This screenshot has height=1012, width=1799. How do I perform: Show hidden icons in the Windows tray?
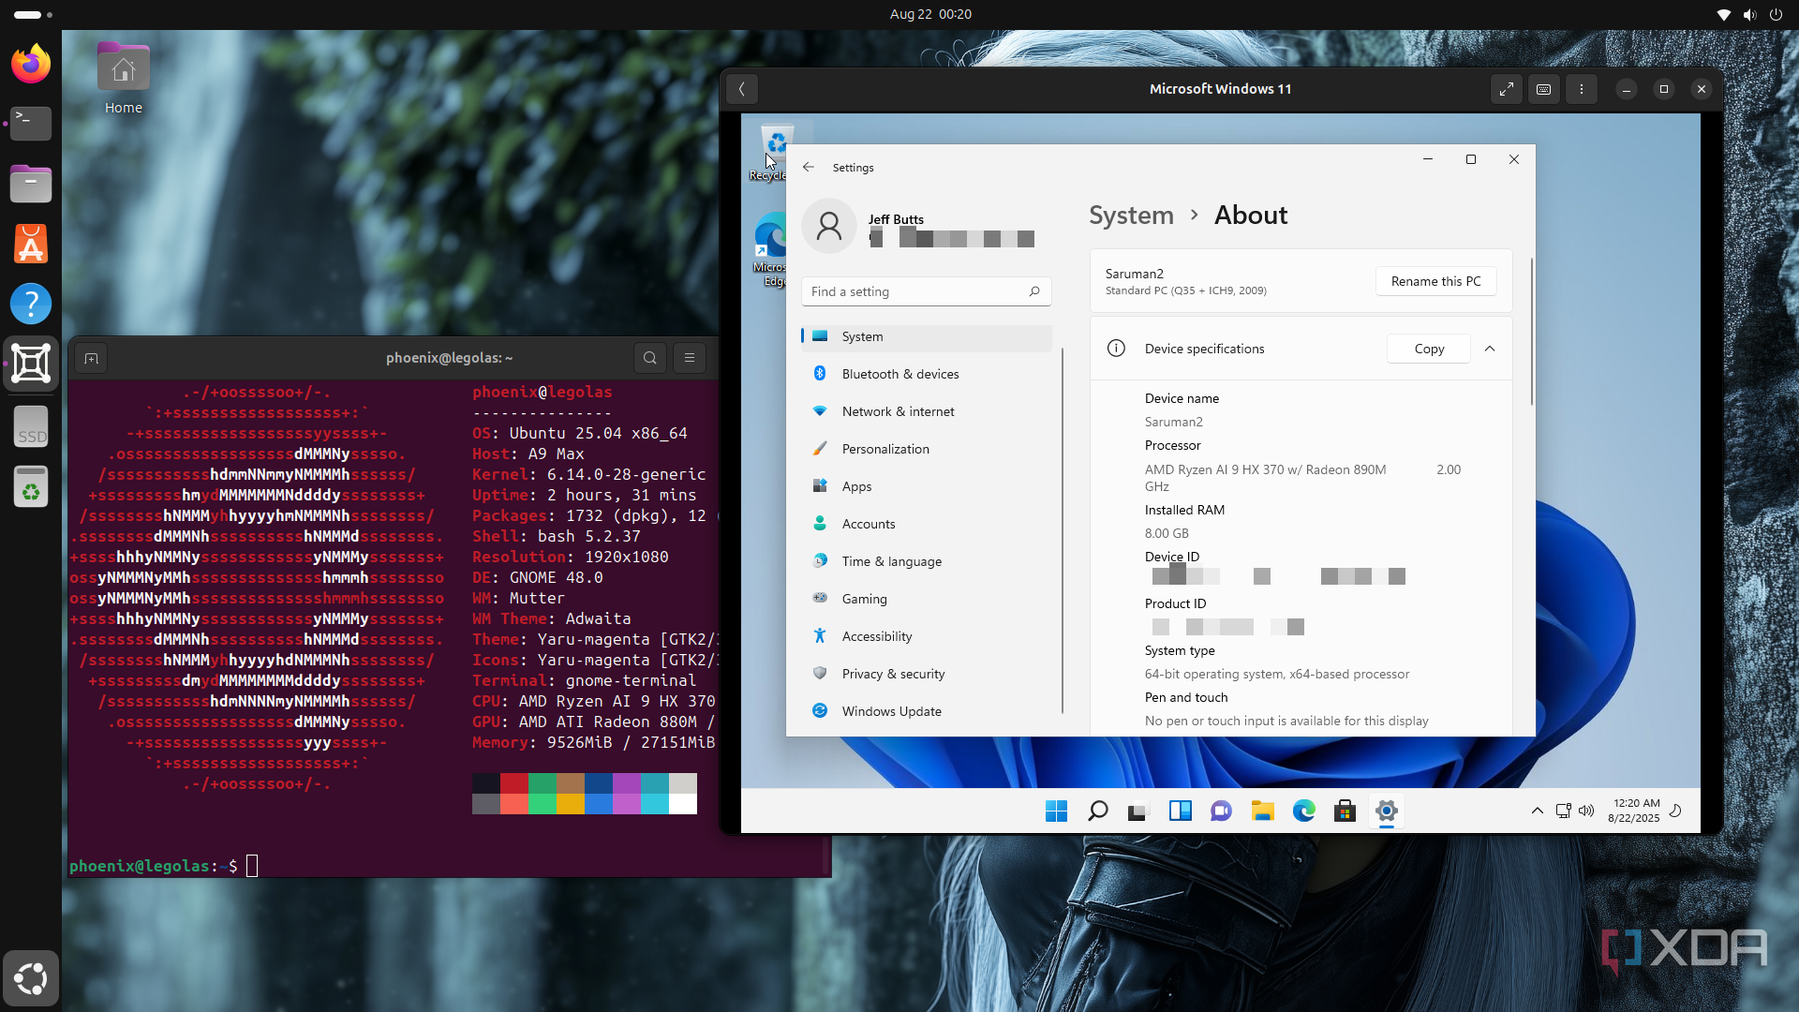point(1537,811)
